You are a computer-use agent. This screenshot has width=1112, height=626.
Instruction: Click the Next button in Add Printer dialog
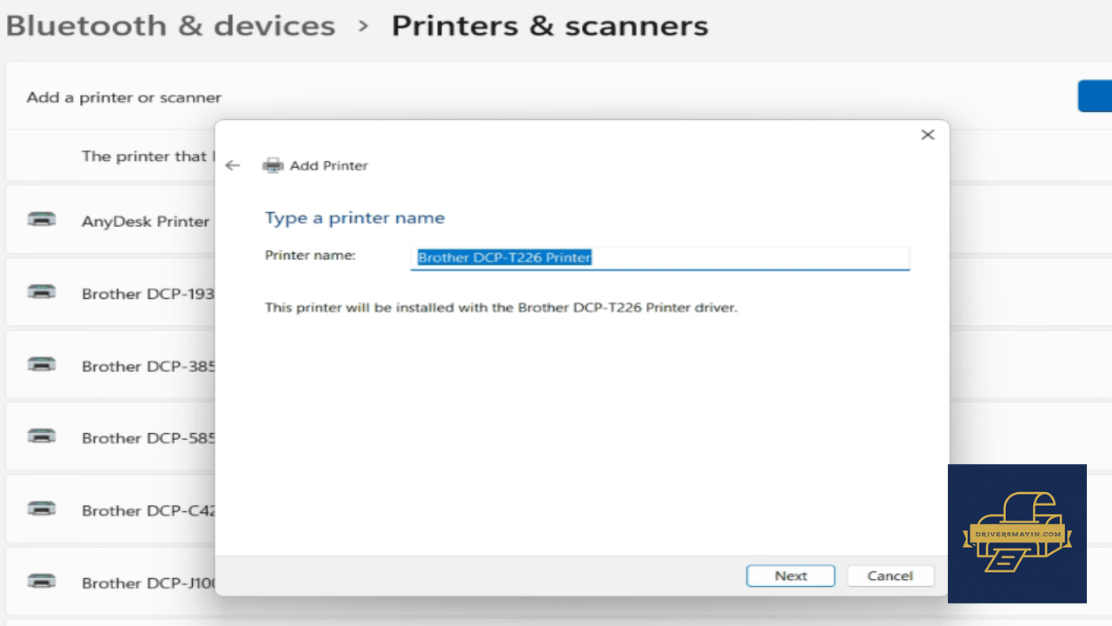click(x=791, y=576)
